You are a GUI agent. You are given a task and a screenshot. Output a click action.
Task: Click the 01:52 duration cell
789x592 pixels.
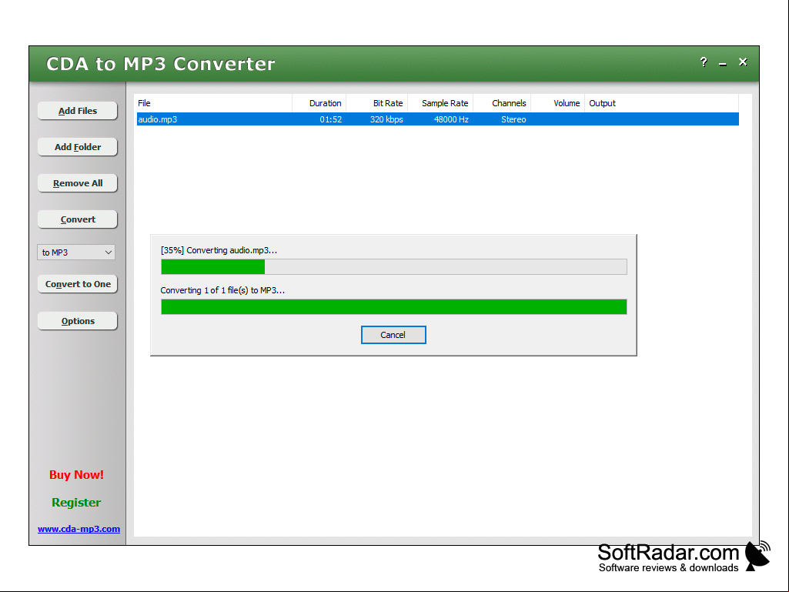330,119
